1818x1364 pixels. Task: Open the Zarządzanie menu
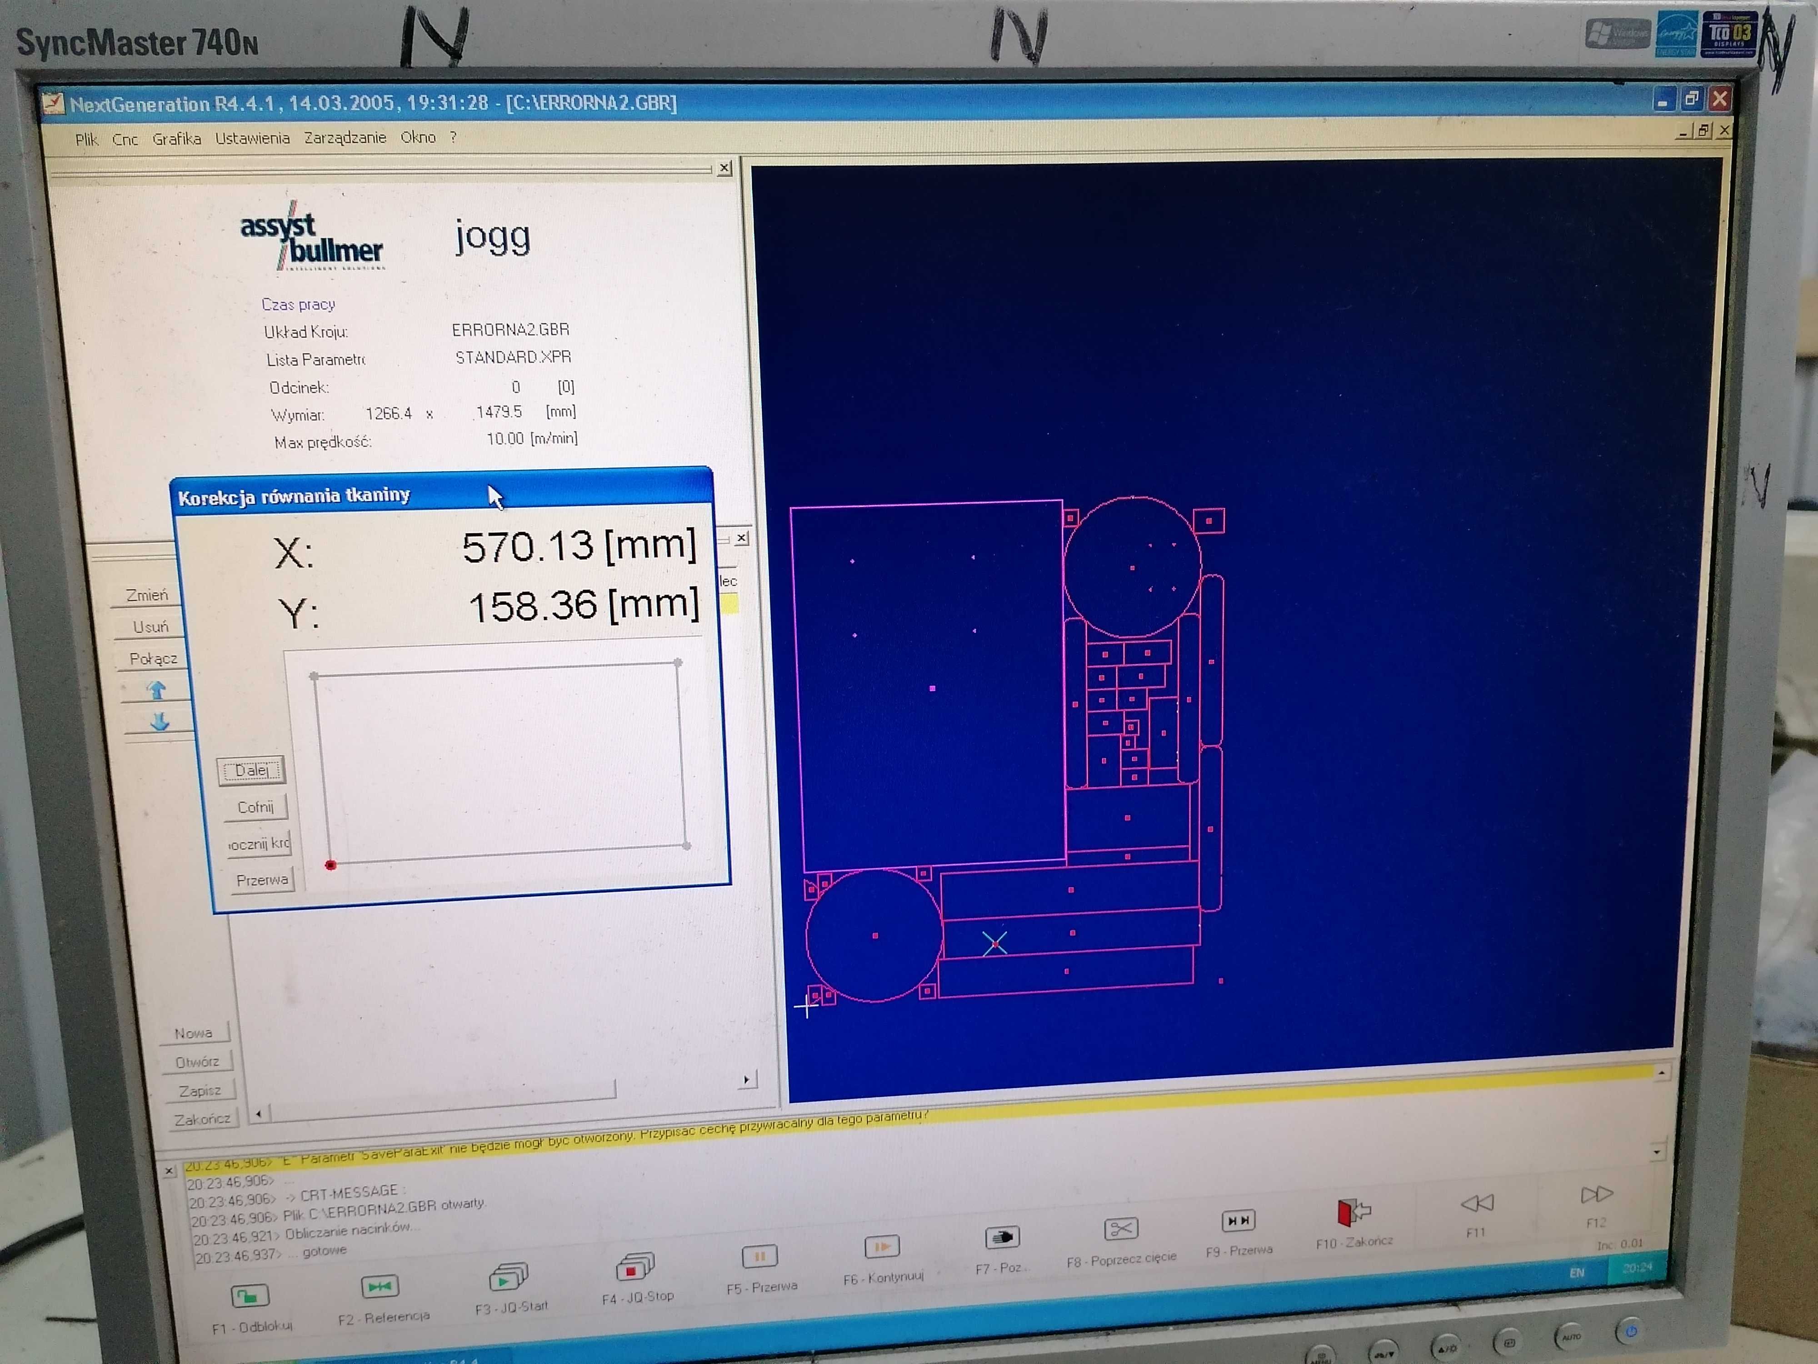(x=345, y=137)
